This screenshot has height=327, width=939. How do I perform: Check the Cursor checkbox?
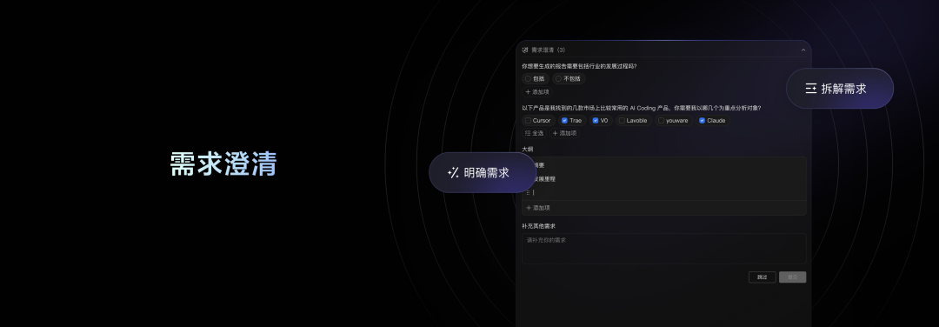pos(528,120)
